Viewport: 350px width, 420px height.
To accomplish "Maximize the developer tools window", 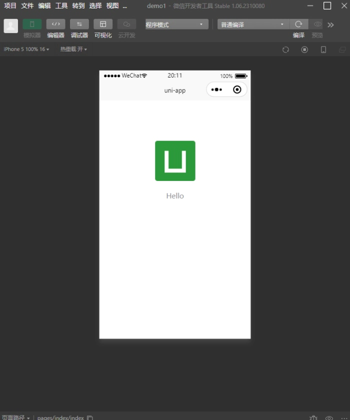I will 327,5.
